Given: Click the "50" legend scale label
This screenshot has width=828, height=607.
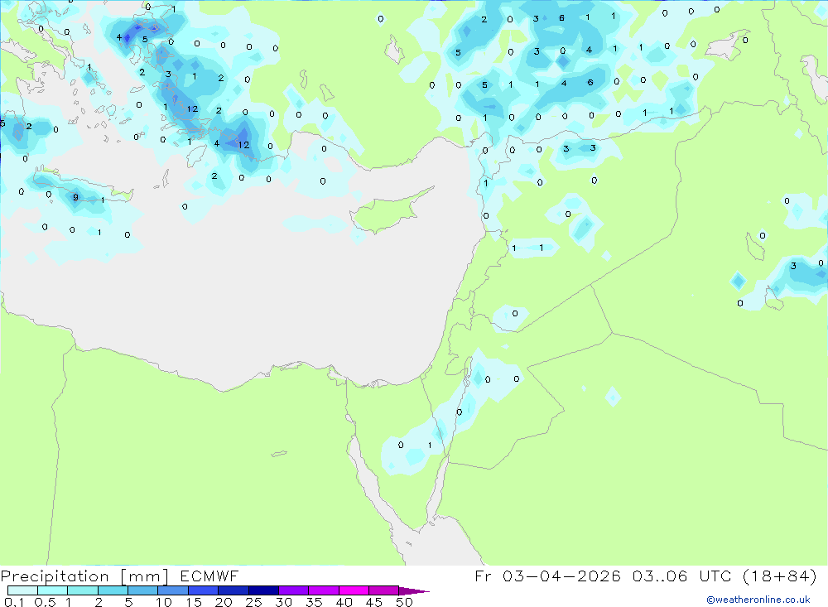Looking at the screenshot, I should [404, 602].
